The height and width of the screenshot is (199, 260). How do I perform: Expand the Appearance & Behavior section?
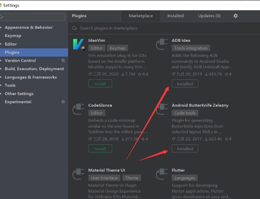coord(1,27)
